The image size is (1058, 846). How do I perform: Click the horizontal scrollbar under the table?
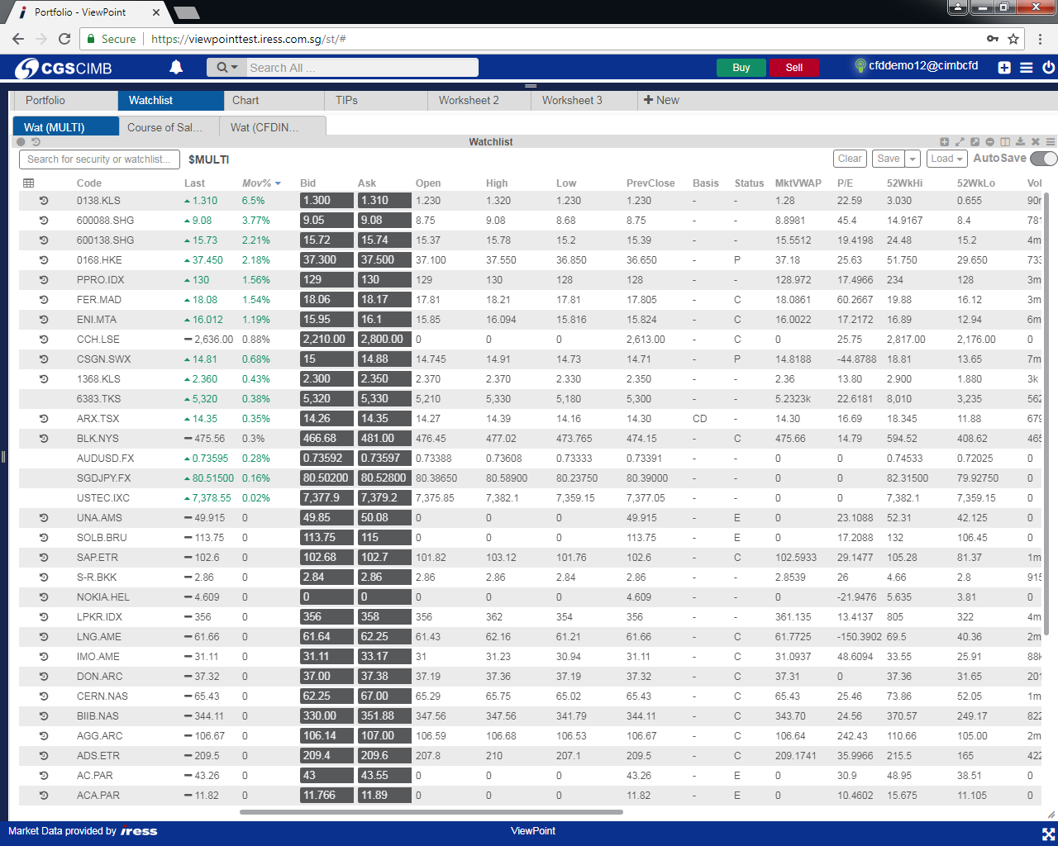pos(431,812)
